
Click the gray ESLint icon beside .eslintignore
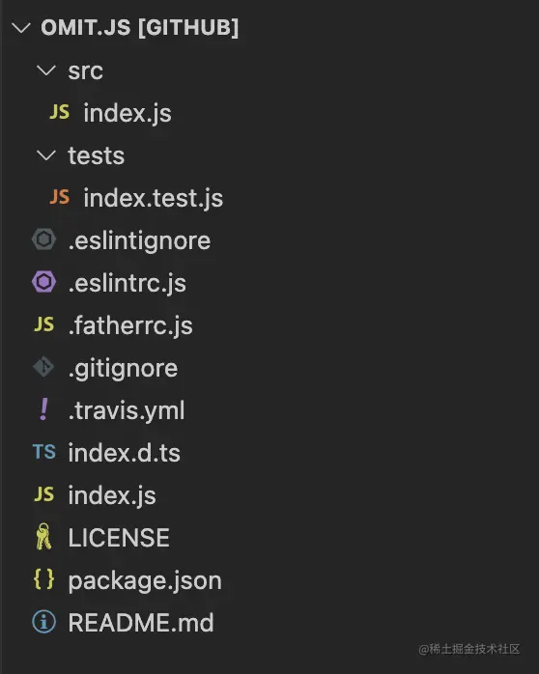(43, 239)
